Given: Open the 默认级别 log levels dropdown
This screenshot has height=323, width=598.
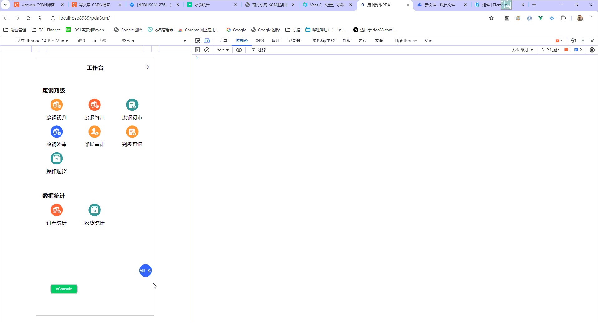Looking at the screenshot, I should click(x=523, y=50).
